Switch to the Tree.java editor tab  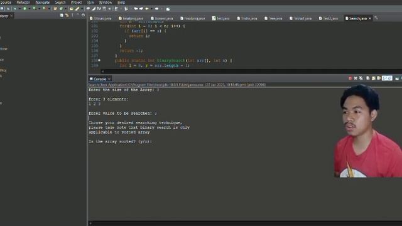(273, 18)
